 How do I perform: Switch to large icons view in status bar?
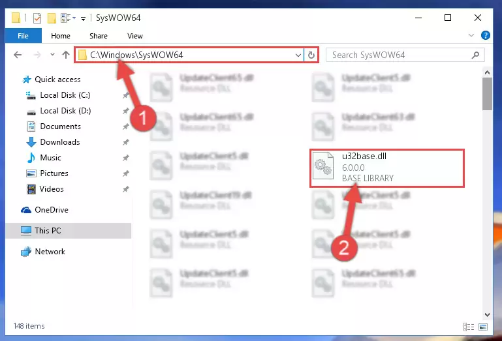(x=483, y=327)
